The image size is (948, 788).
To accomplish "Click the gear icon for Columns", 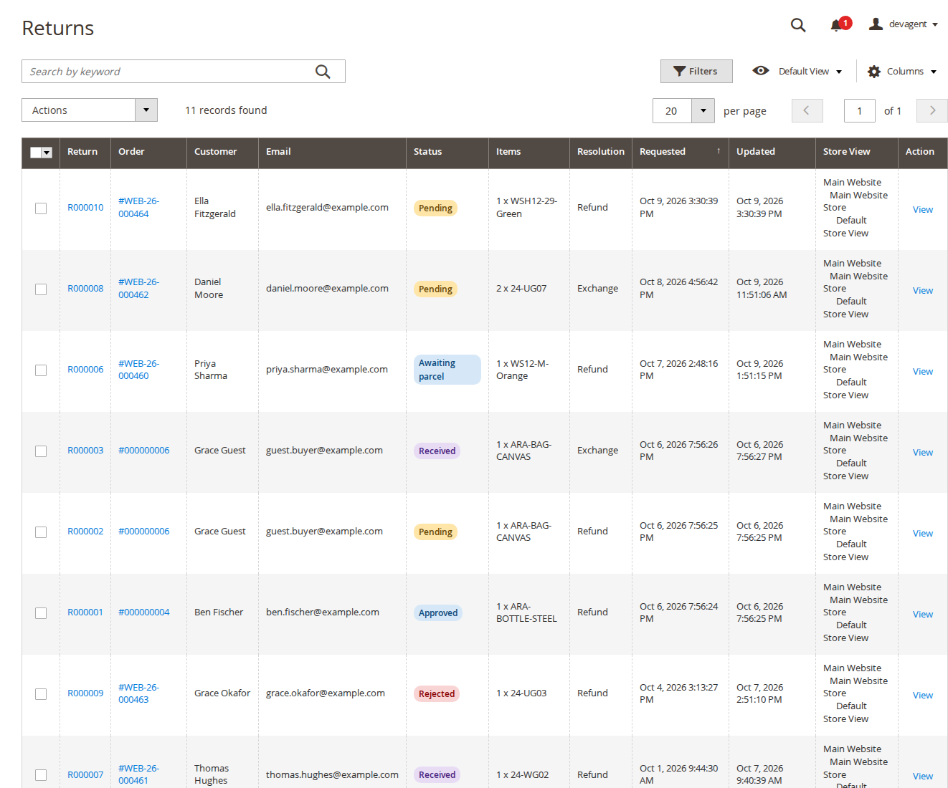I will pos(874,72).
